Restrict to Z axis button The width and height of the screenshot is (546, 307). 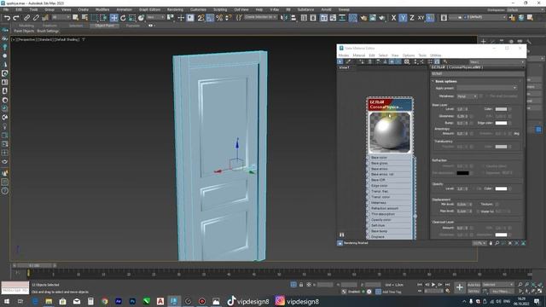(412, 18)
